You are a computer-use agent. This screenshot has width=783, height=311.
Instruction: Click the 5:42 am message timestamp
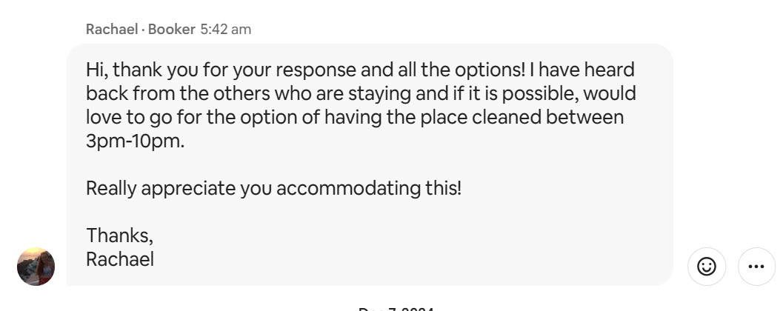226,30
